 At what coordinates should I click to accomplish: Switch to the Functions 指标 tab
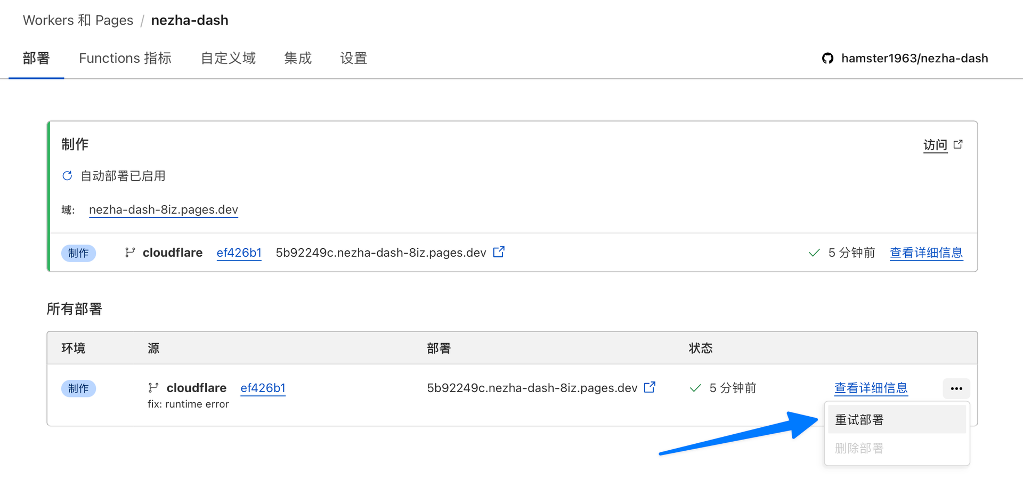(125, 58)
